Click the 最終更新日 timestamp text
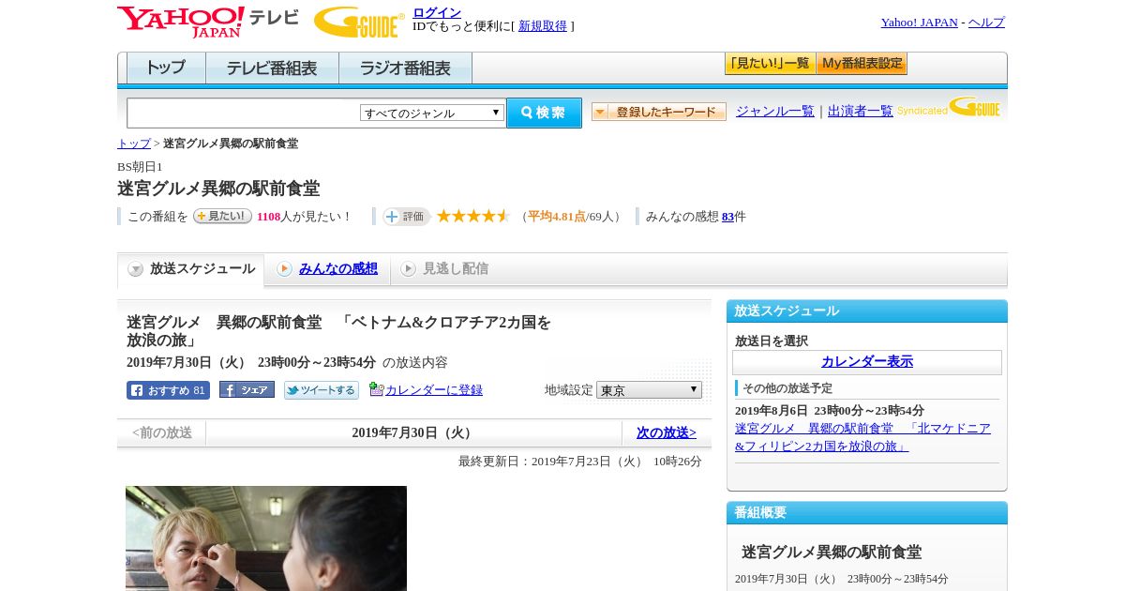1125x591 pixels. [x=580, y=462]
